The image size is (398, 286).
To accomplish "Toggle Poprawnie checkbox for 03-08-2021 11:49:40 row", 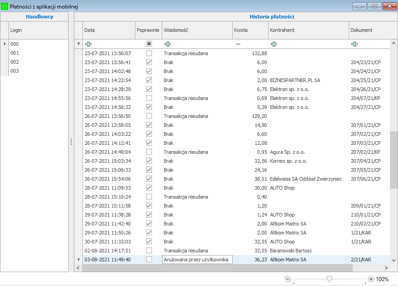I will point(149,260).
